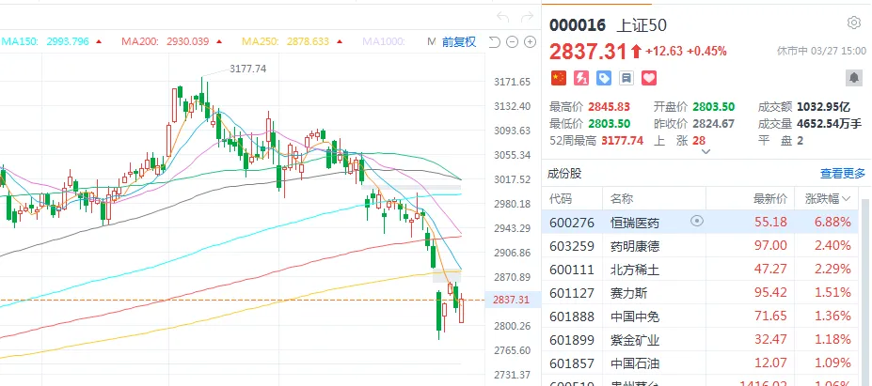
Task: Reset chart zoom with the curved arrow icon
Action: pos(494,41)
